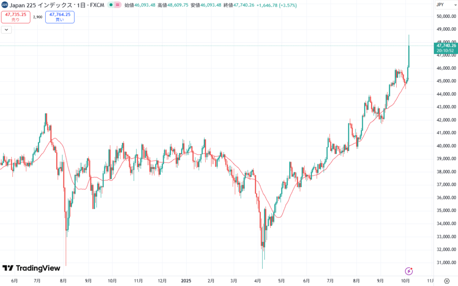Open the purple lightning bolt event marker
458x286 pixels.
coord(409,271)
